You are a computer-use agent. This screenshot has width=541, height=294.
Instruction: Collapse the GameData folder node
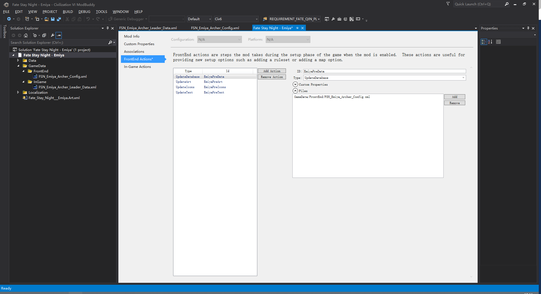coord(18,66)
